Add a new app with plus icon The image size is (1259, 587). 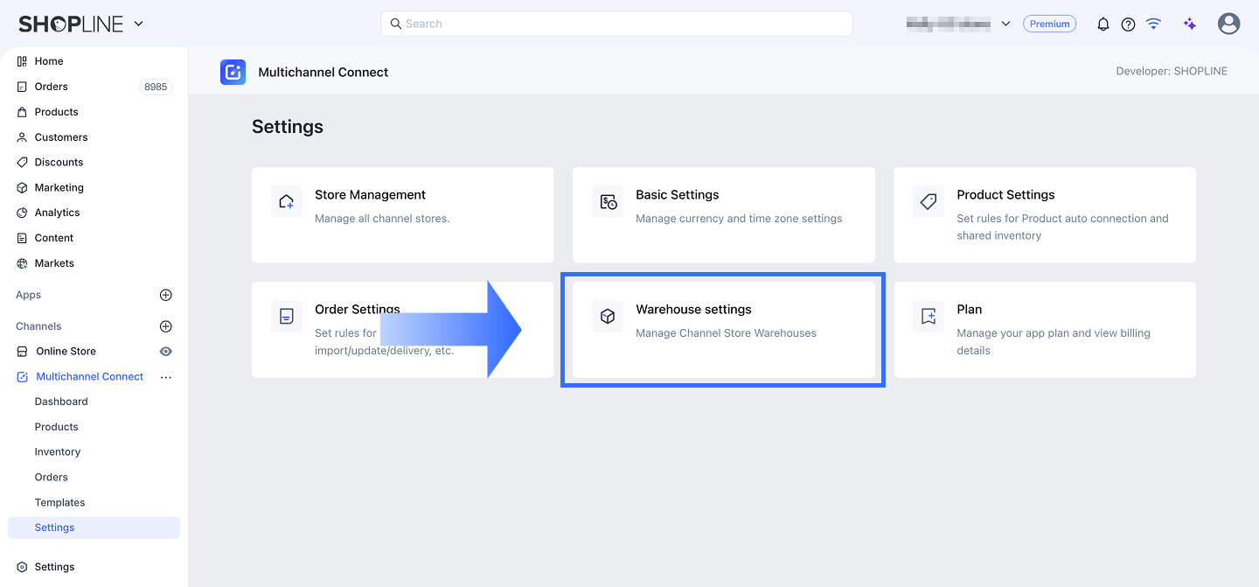pos(166,295)
